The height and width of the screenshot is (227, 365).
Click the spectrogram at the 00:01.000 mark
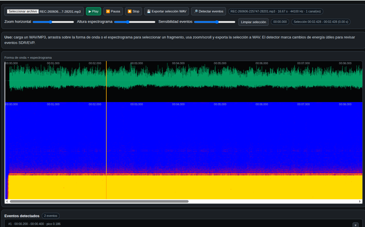(53, 150)
